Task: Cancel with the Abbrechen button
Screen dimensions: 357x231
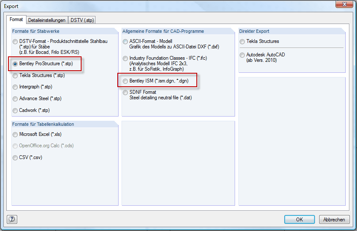Action: [334, 219]
